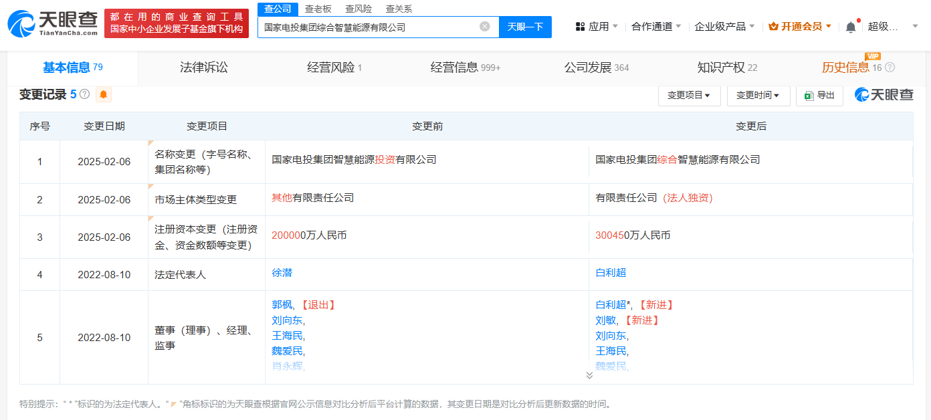Switch to the 查老板 search tab

pos(318,9)
